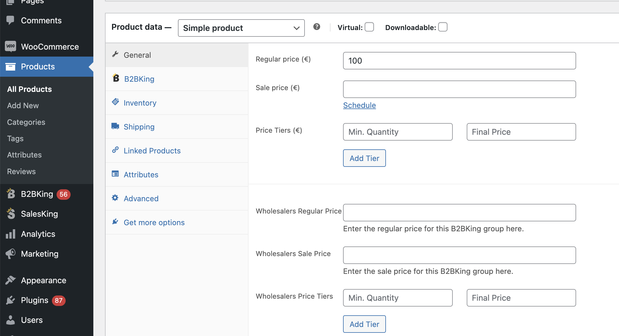The image size is (619, 336).
Task: Click the Advanced gear icon
Action: pos(115,198)
